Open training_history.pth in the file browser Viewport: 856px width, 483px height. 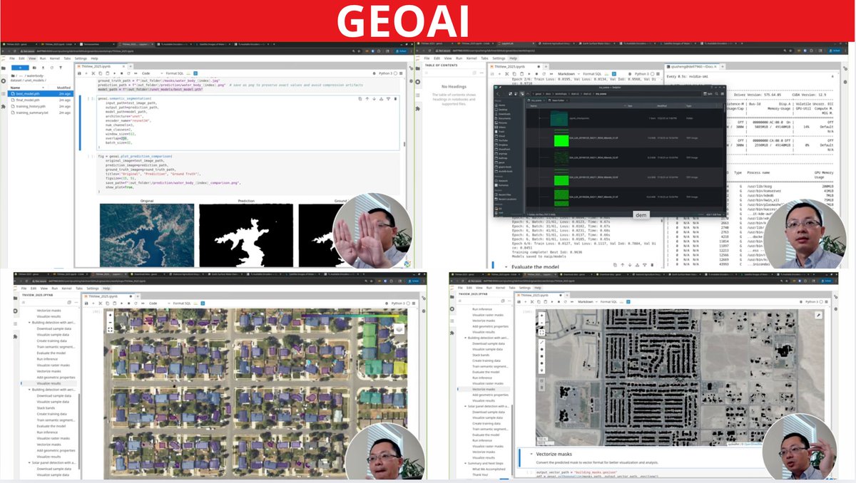40,106
